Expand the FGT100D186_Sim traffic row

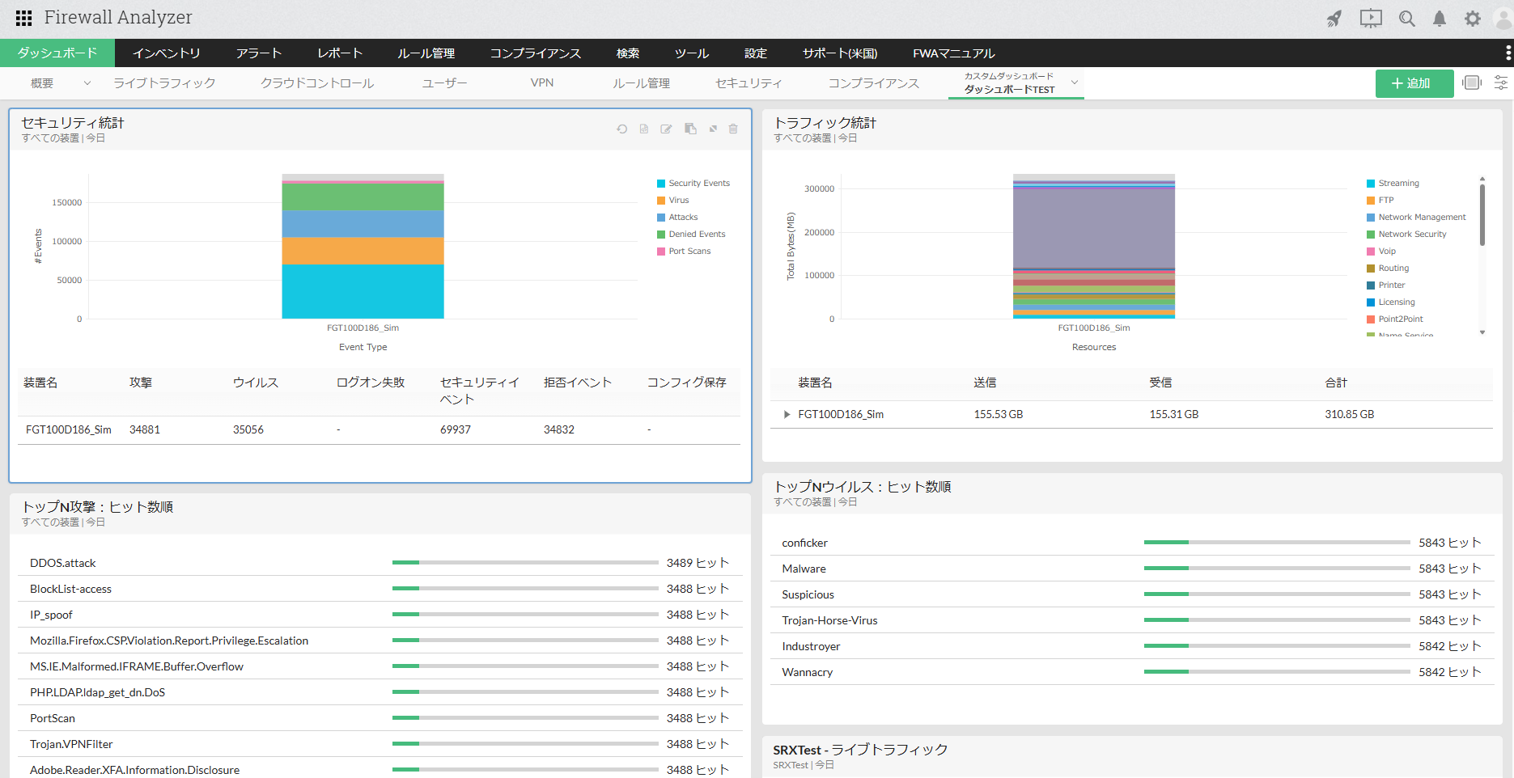pos(787,415)
